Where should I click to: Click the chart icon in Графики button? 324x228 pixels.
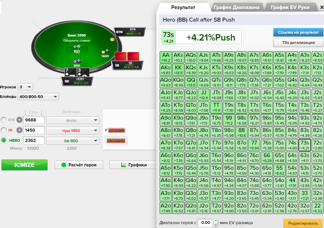coord(124,165)
